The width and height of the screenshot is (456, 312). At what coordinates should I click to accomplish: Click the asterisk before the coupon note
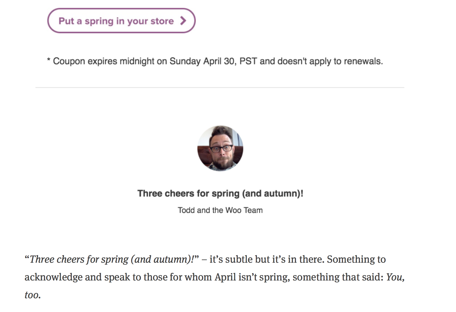pos(49,60)
